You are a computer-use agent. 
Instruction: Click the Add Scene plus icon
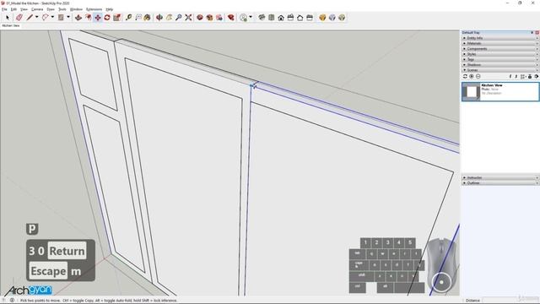coord(472,76)
